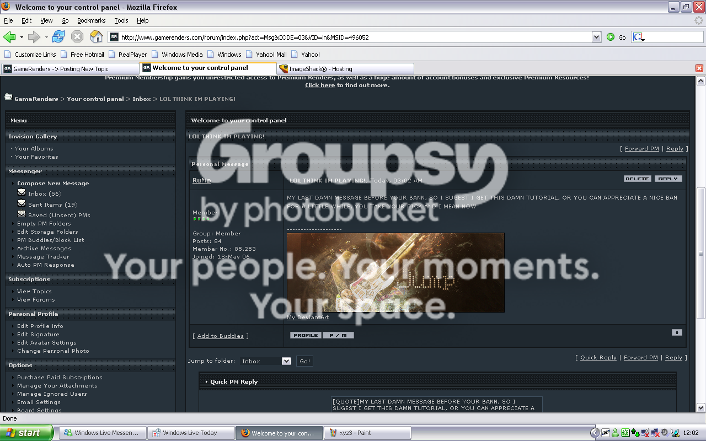This screenshot has height=441, width=706.
Task: Click the vertical page scrollbar thumb
Action: tap(701, 254)
